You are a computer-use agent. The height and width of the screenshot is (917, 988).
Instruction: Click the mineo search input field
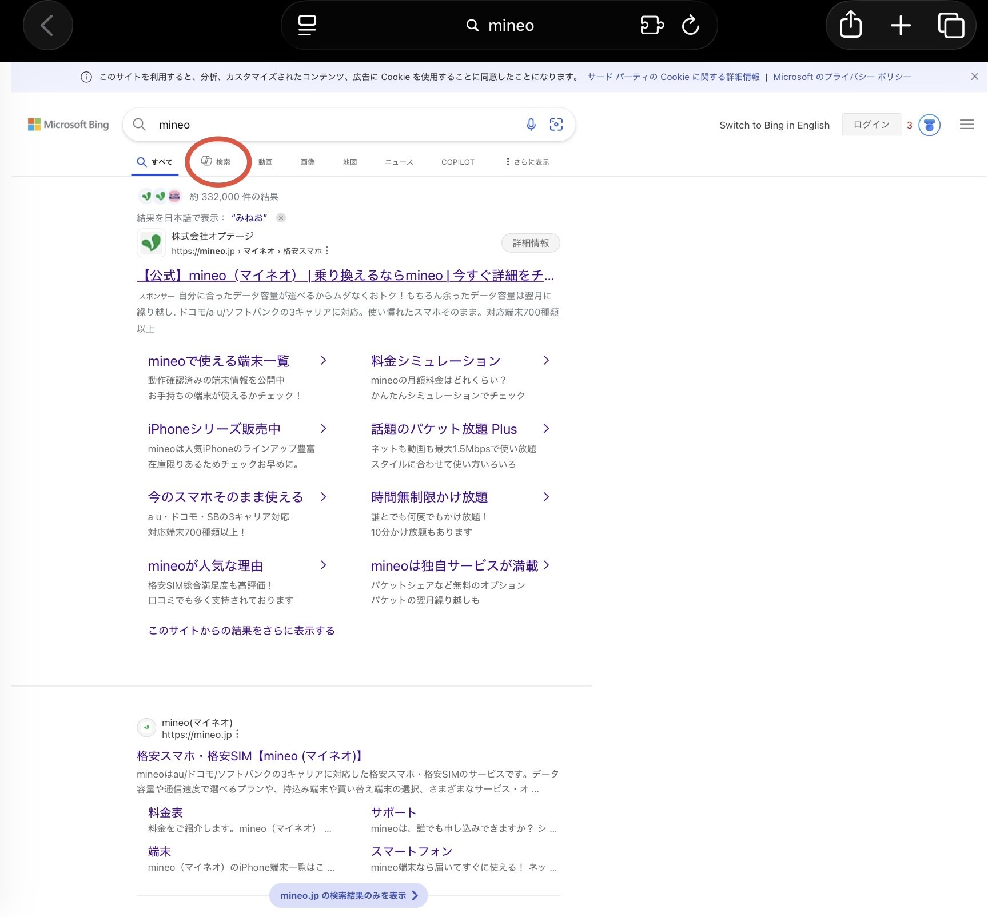[x=337, y=125]
